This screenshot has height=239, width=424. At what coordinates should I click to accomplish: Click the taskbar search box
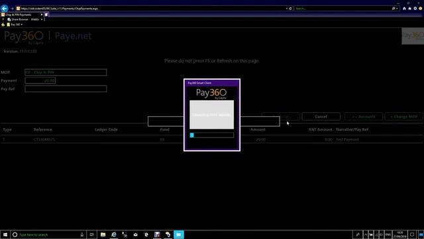pos(48,234)
